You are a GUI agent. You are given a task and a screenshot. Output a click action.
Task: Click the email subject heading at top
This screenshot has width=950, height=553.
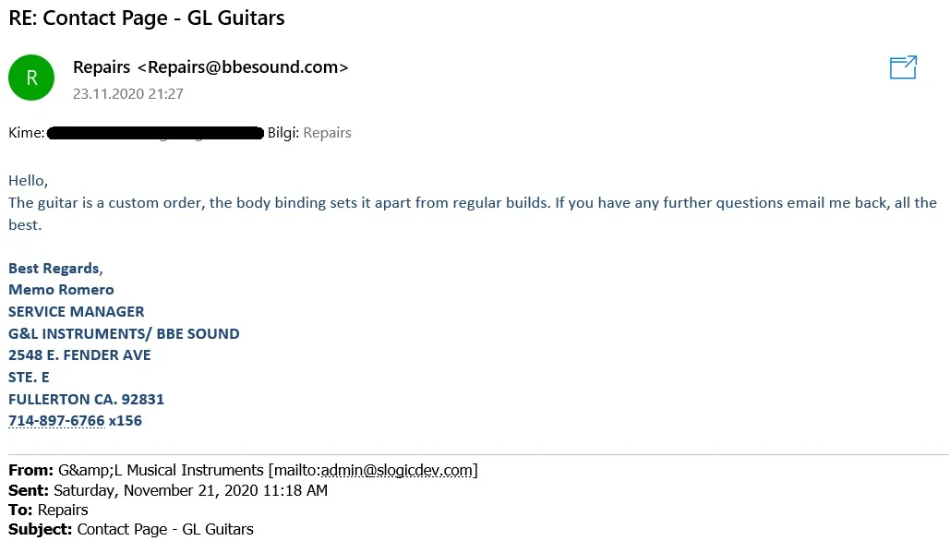coord(147,18)
